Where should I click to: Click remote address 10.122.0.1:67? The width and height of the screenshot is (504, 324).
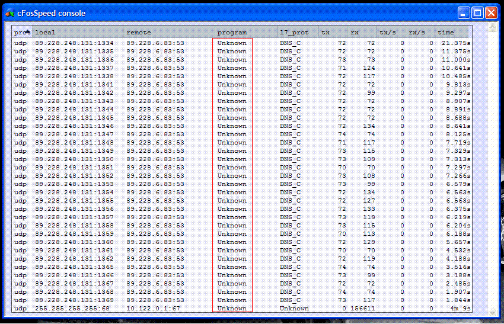point(153,309)
